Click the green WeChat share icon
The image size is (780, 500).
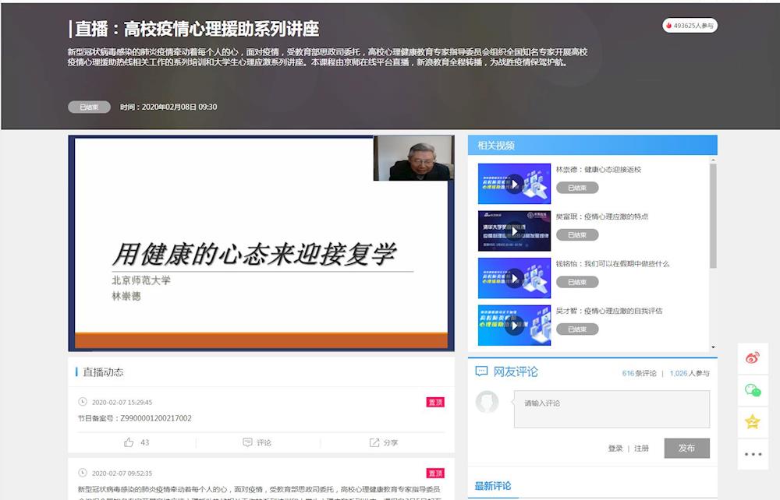tap(753, 390)
